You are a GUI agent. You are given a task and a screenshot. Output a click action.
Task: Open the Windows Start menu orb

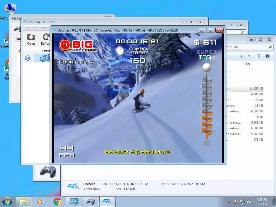point(7,202)
